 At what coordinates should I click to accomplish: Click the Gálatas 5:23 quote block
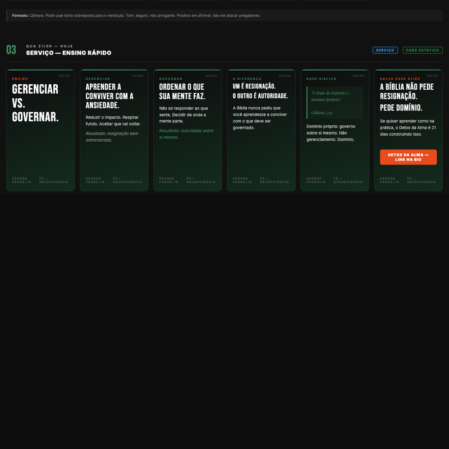point(335,103)
